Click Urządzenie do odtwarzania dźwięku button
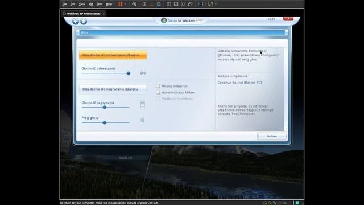 [113, 55]
